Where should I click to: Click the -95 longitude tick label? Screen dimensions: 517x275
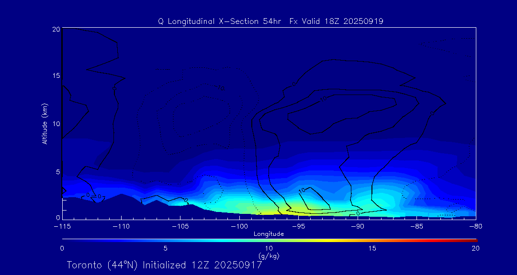pyautogui.click(x=298, y=227)
